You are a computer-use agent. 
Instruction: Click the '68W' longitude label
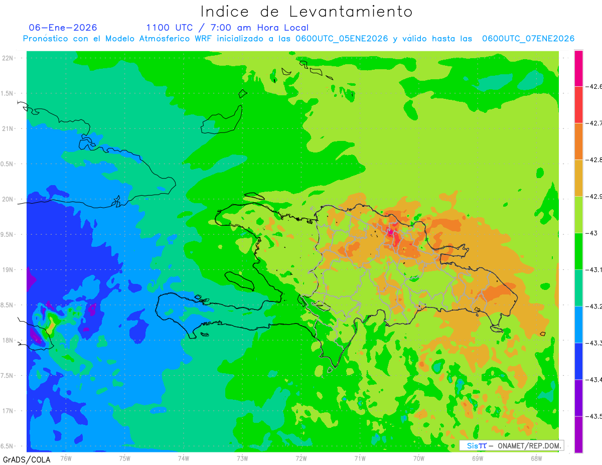536,457
